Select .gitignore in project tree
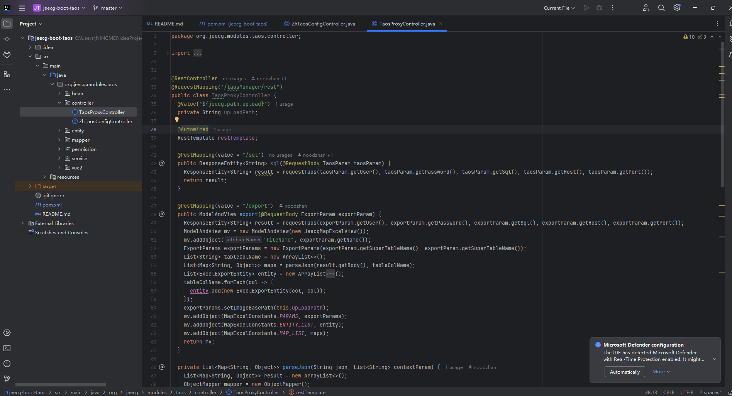 coord(50,195)
